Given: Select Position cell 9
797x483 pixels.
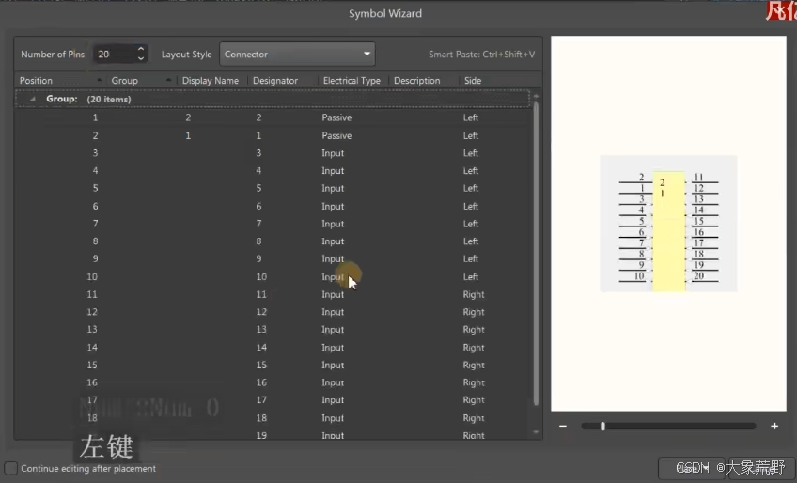Looking at the screenshot, I should click(x=95, y=258).
